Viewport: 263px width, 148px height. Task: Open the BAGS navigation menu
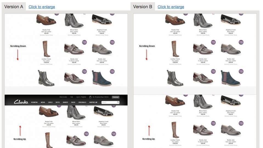click(73, 102)
